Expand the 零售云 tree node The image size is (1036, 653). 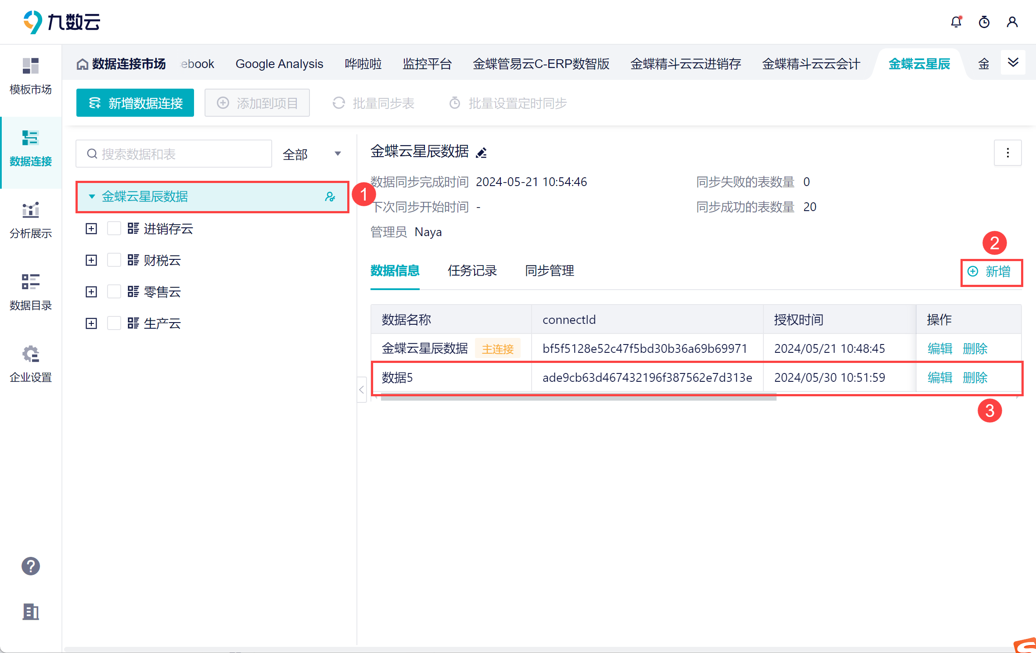pyautogui.click(x=91, y=292)
